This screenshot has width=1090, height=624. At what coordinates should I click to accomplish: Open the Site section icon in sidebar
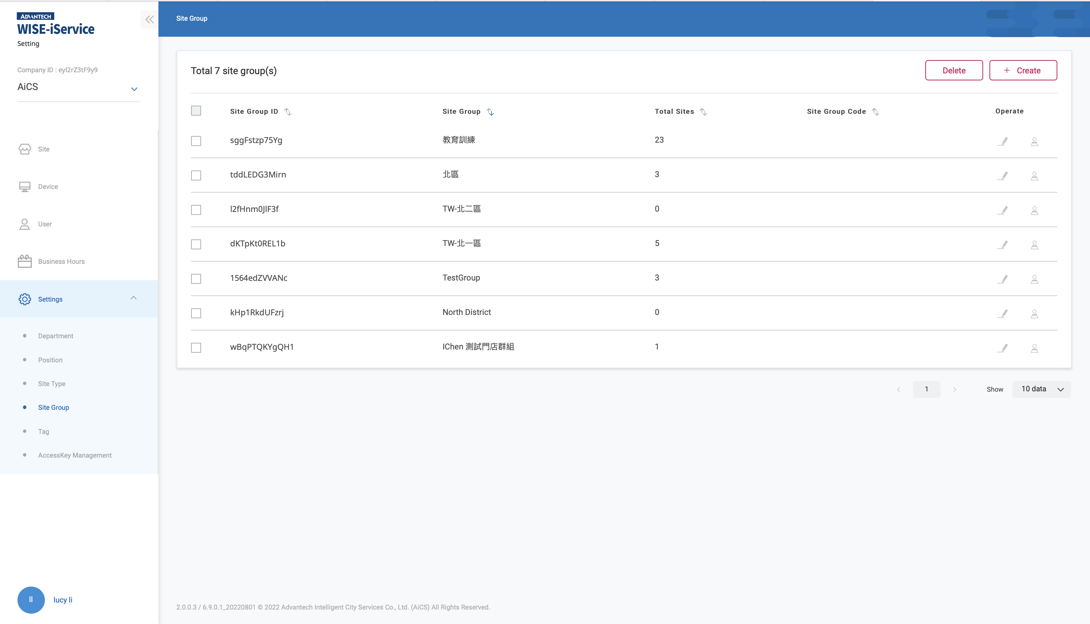(24, 149)
